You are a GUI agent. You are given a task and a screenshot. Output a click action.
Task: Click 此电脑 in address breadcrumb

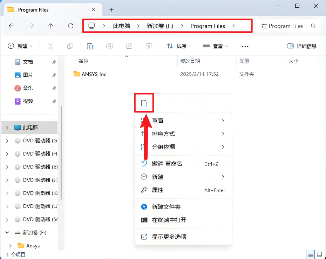122,26
